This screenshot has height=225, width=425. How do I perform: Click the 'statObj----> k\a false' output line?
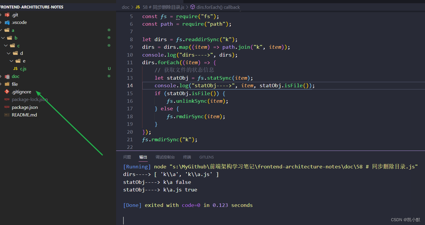coord(157,182)
